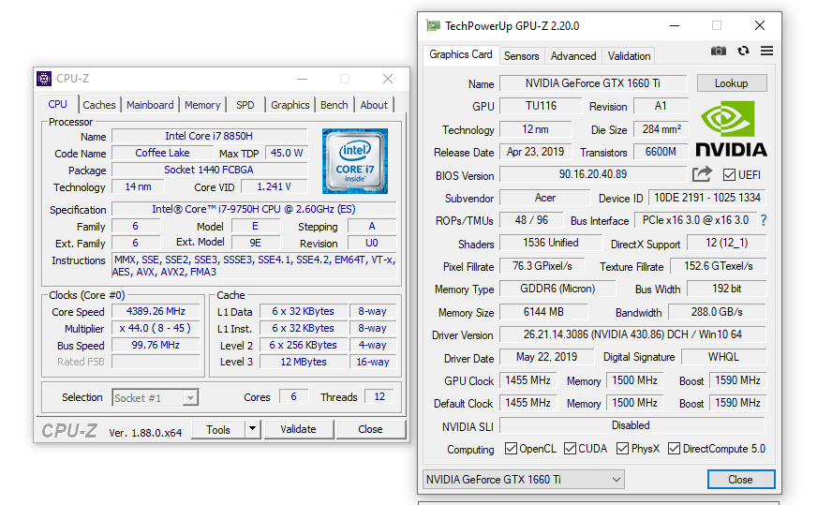Open the Bench tab in CPU-Z

(x=334, y=105)
